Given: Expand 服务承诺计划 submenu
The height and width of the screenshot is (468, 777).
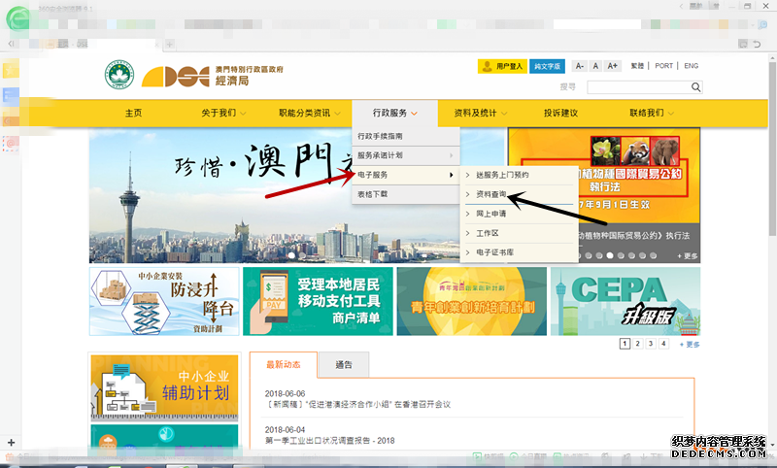Looking at the screenshot, I should 406,155.
